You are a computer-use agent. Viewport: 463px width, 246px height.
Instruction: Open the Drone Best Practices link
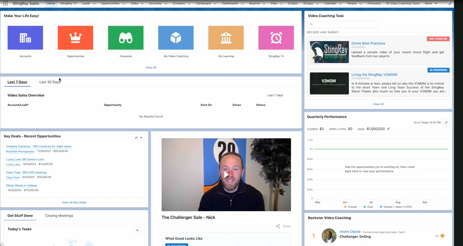[x=368, y=43]
